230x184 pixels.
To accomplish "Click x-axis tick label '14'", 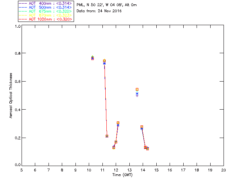I will [x=143, y=170].
